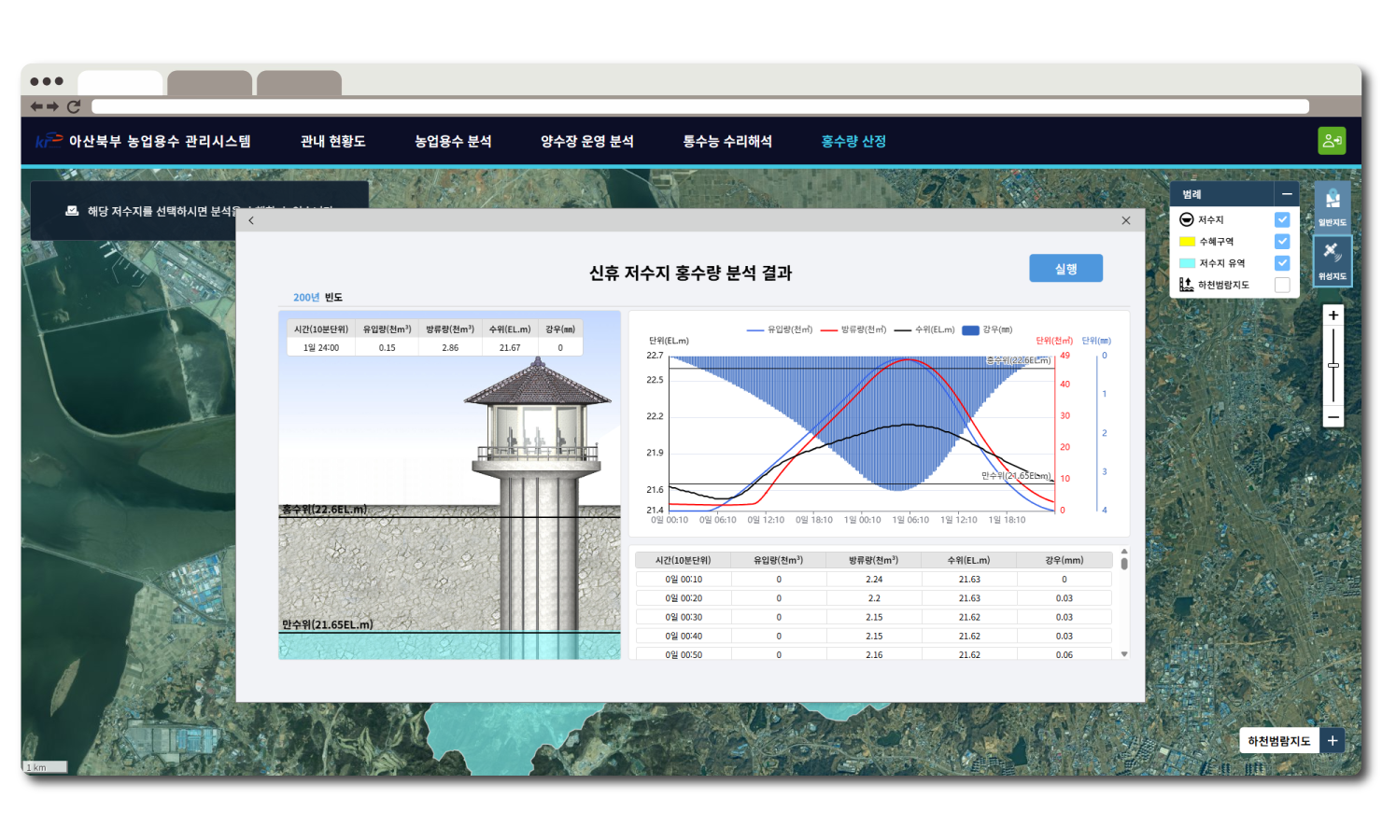
Task: Select the 200년 빈도 frequency tab
Action: pyautogui.click(x=317, y=298)
